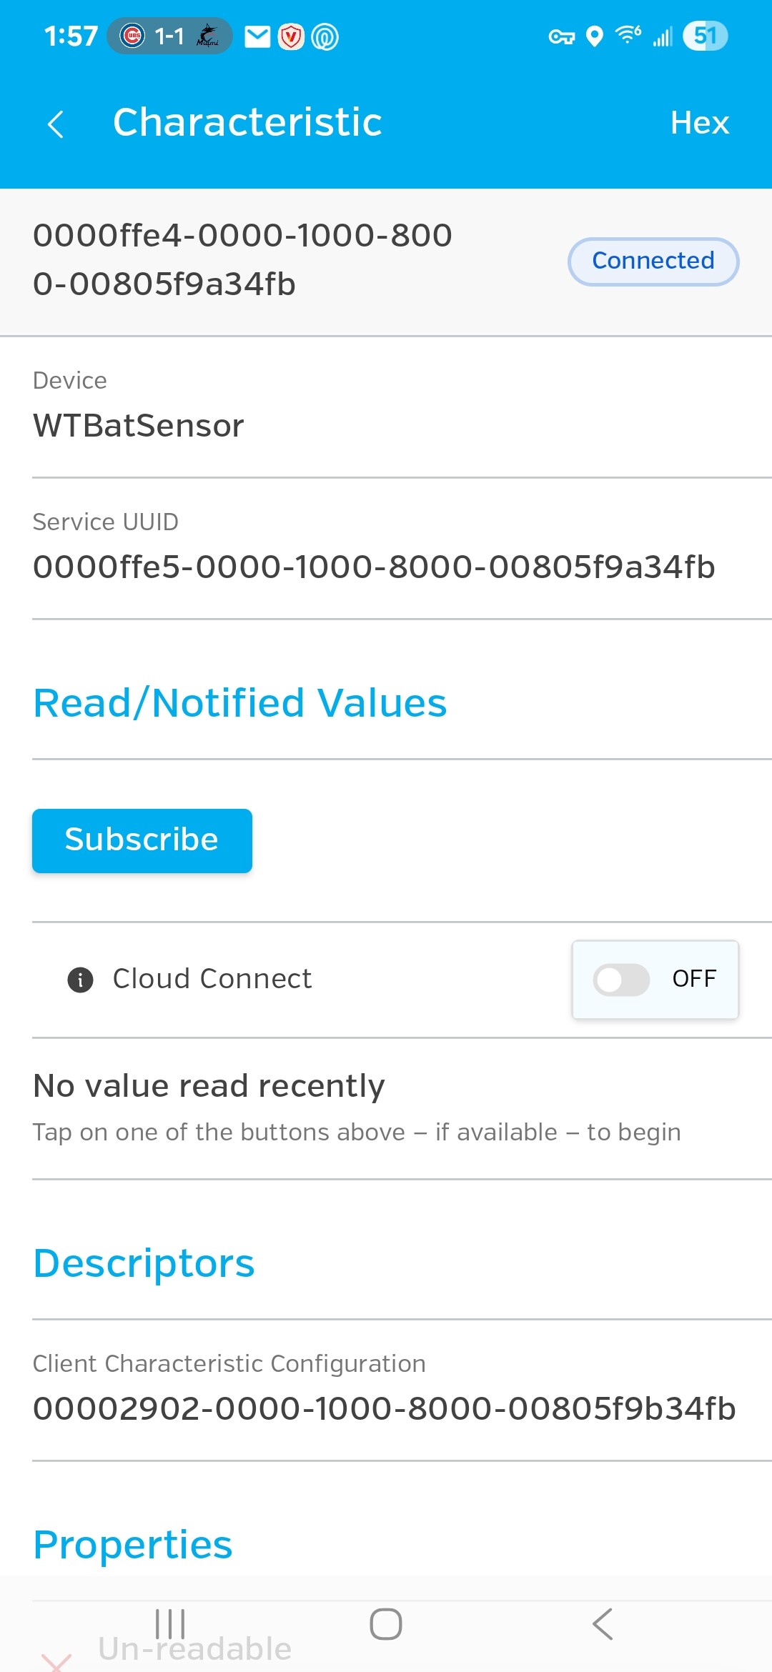Tap the Android navigation back arrow
The image size is (772, 1672).
[x=602, y=1624]
